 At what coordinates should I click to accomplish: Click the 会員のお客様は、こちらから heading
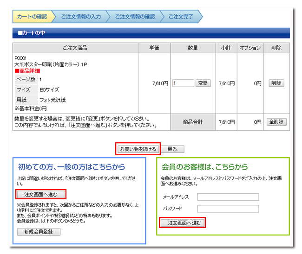(205, 167)
